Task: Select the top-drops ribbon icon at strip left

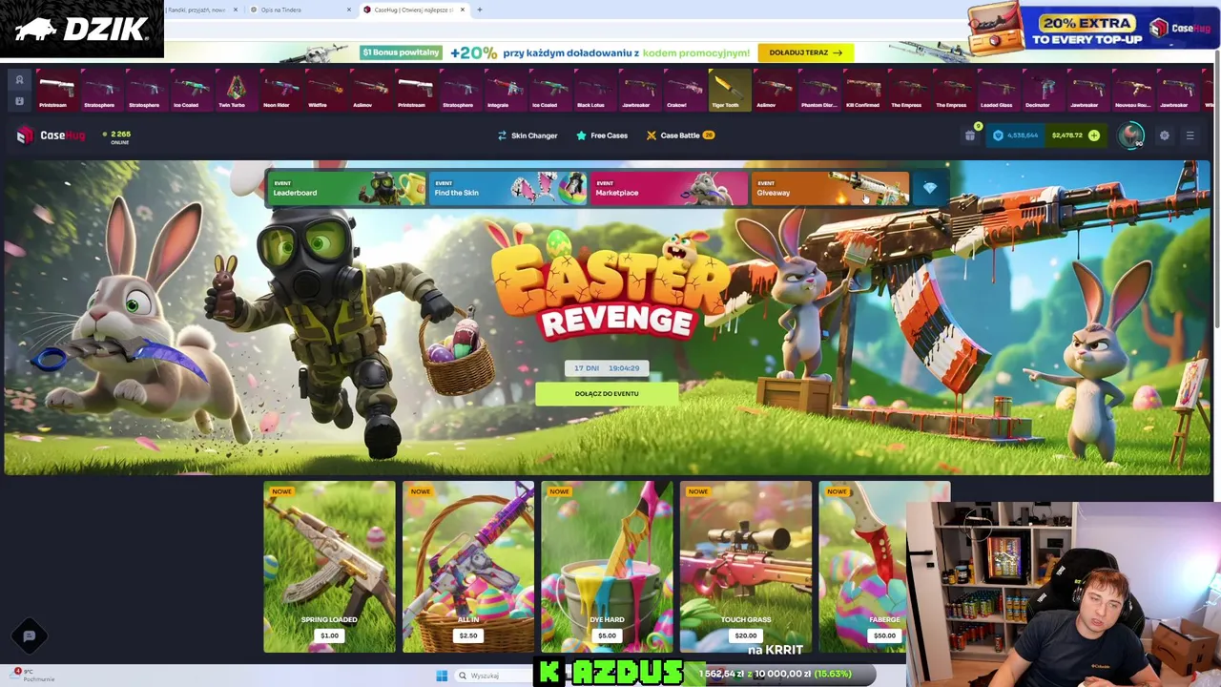Action: [x=19, y=80]
